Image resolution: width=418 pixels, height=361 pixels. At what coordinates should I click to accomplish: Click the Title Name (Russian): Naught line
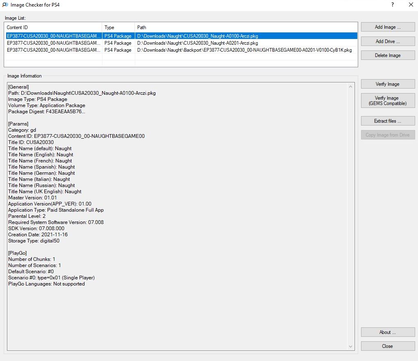[41, 185]
